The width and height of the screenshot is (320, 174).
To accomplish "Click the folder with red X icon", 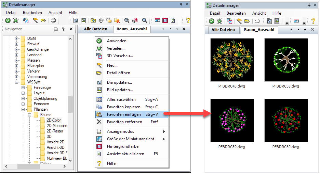I will coord(117,20).
